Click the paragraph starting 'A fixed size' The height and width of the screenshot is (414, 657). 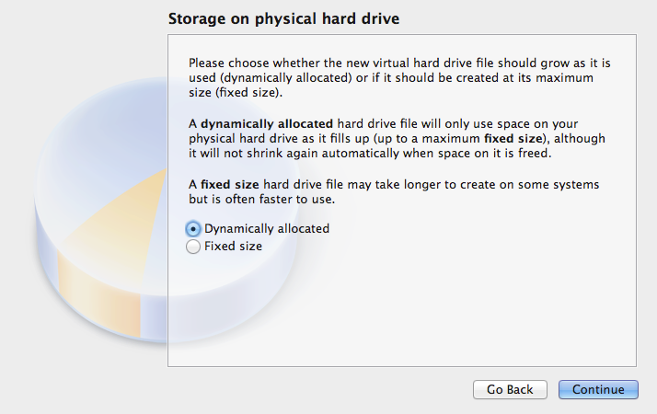(x=394, y=191)
